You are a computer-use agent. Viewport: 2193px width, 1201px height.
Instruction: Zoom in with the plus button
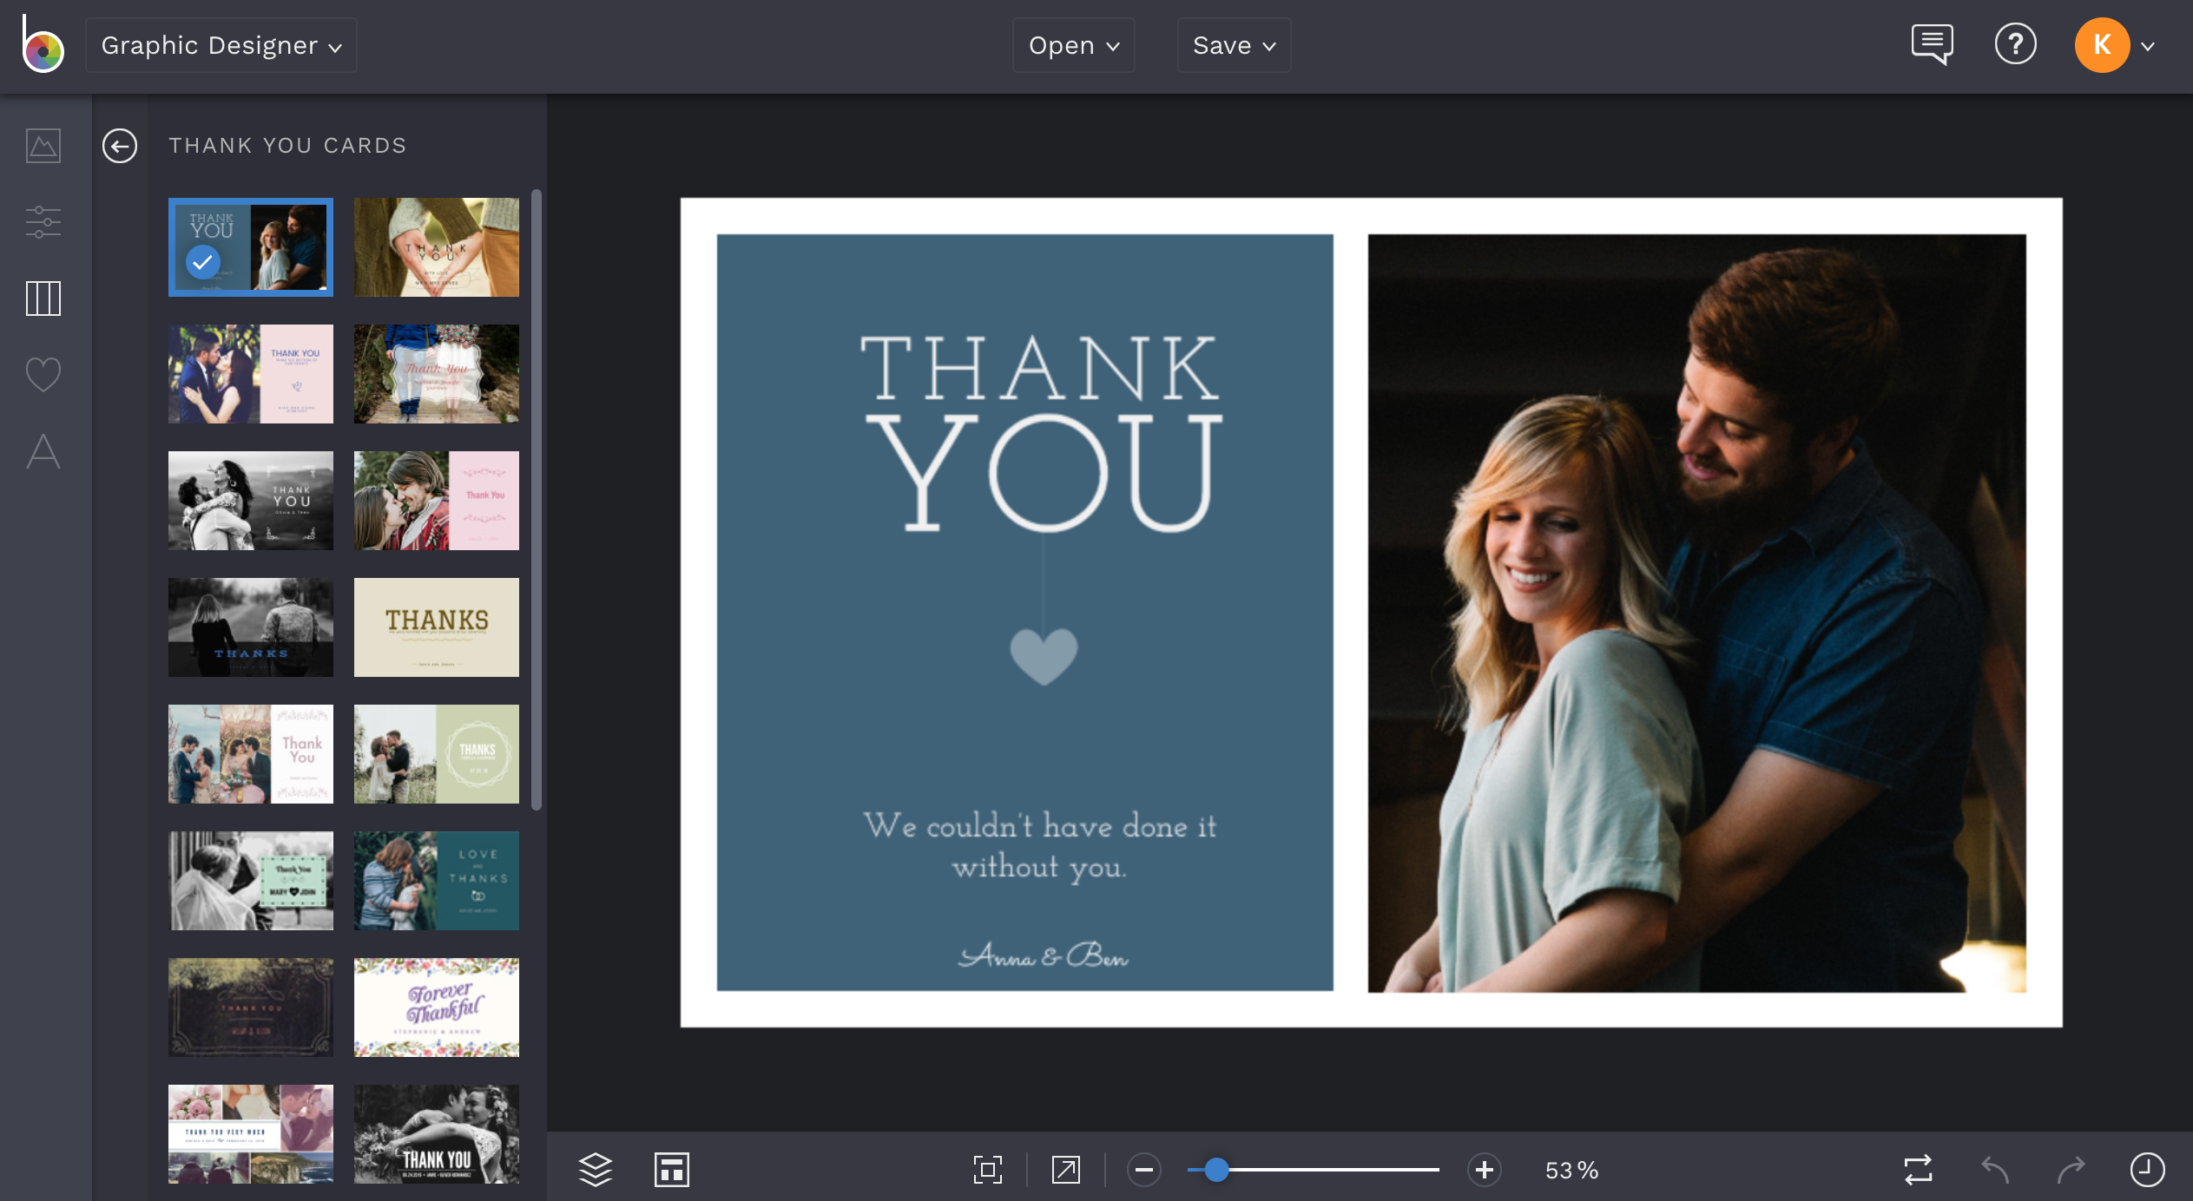pyautogui.click(x=1485, y=1170)
